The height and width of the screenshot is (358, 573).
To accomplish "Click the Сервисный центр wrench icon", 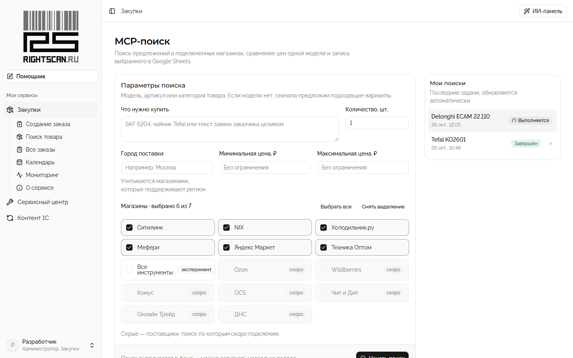I will pyautogui.click(x=10, y=202).
